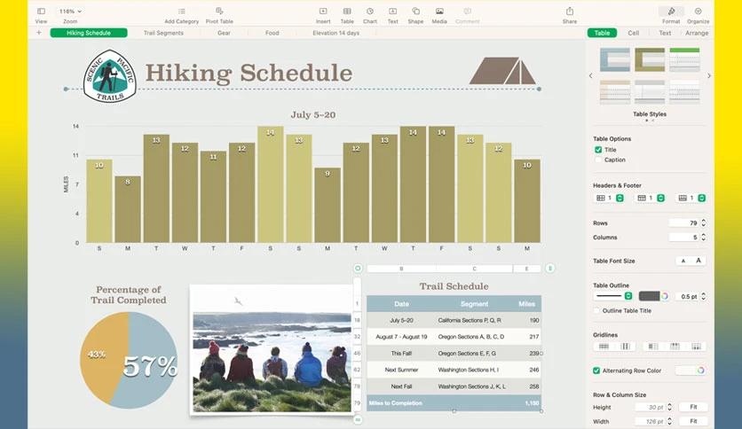The image size is (742, 429).
Task: Click the Share toolbar icon
Action: [x=570, y=12]
